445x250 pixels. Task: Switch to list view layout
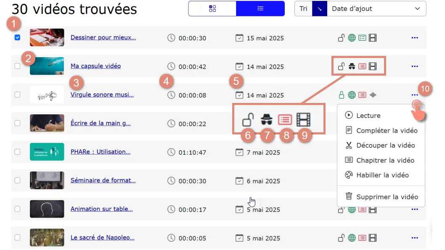(260, 8)
